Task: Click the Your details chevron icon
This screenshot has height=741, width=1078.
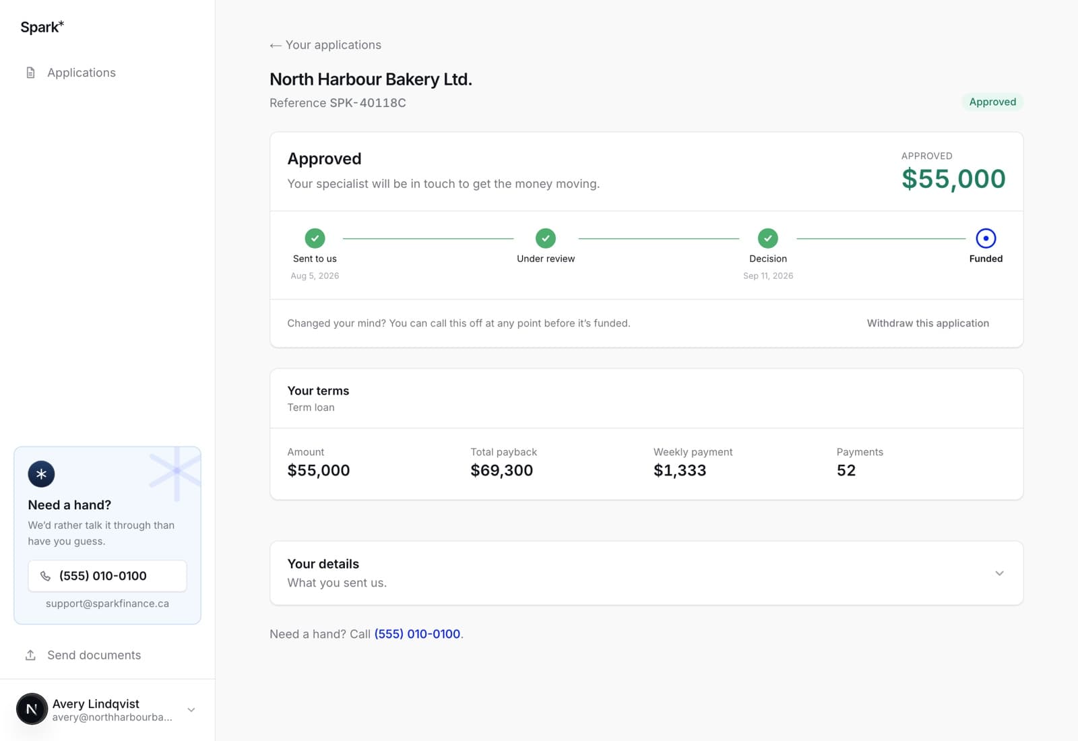Action: click(999, 573)
